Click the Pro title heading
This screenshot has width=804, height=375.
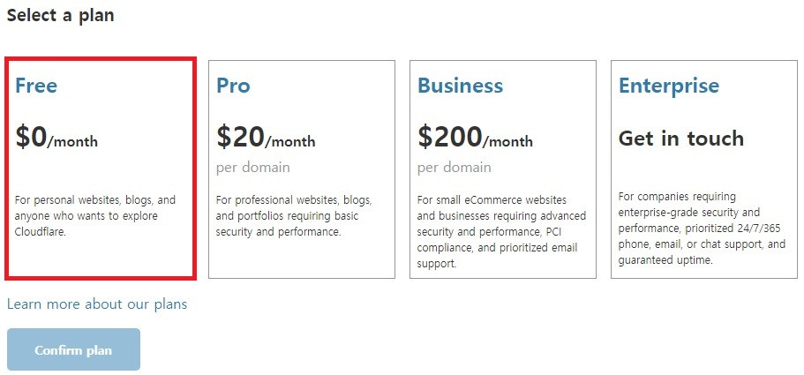(x=233, y=86)
